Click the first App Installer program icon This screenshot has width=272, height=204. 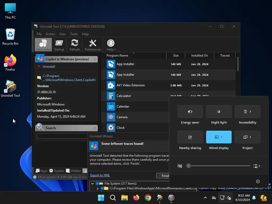111,64
